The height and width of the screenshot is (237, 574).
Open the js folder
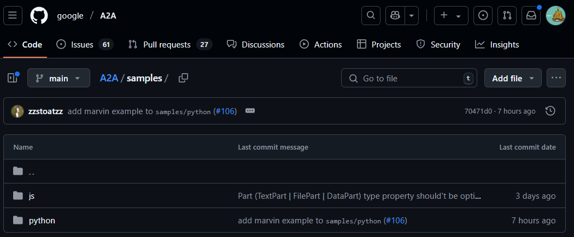pyautogui.click(x=32, y=195)
